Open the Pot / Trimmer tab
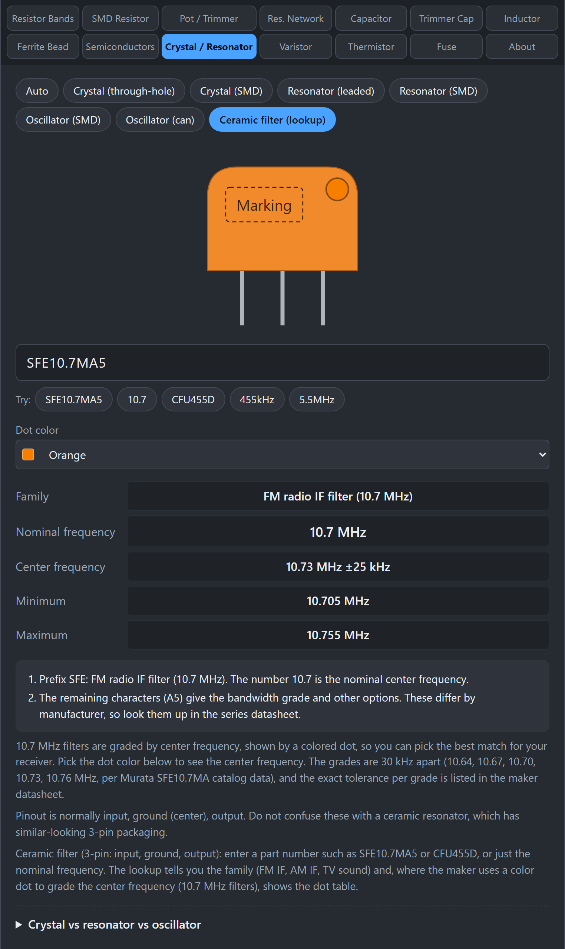 [209, 18]
